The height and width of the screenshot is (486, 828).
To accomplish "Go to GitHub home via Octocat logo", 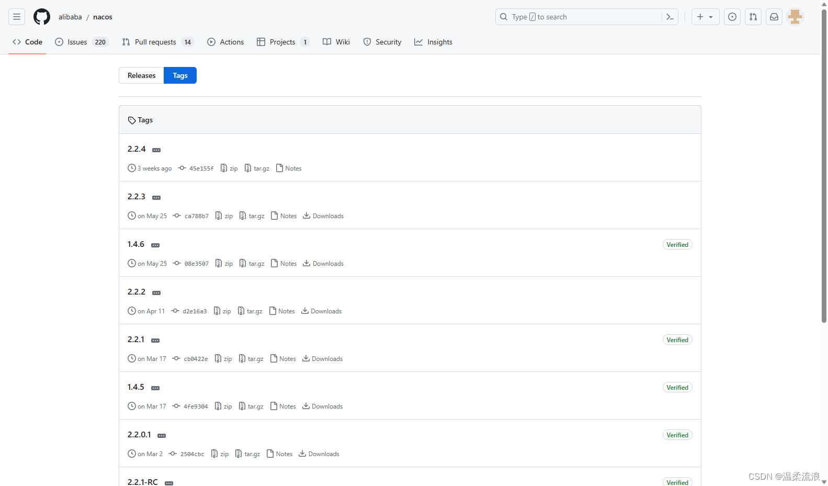I will [42, 17].
